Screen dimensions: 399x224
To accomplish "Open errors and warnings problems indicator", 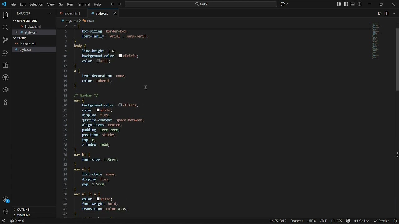I will coord(17,221).
